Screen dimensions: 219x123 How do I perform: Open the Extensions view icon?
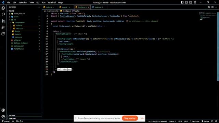pos(3,34)
